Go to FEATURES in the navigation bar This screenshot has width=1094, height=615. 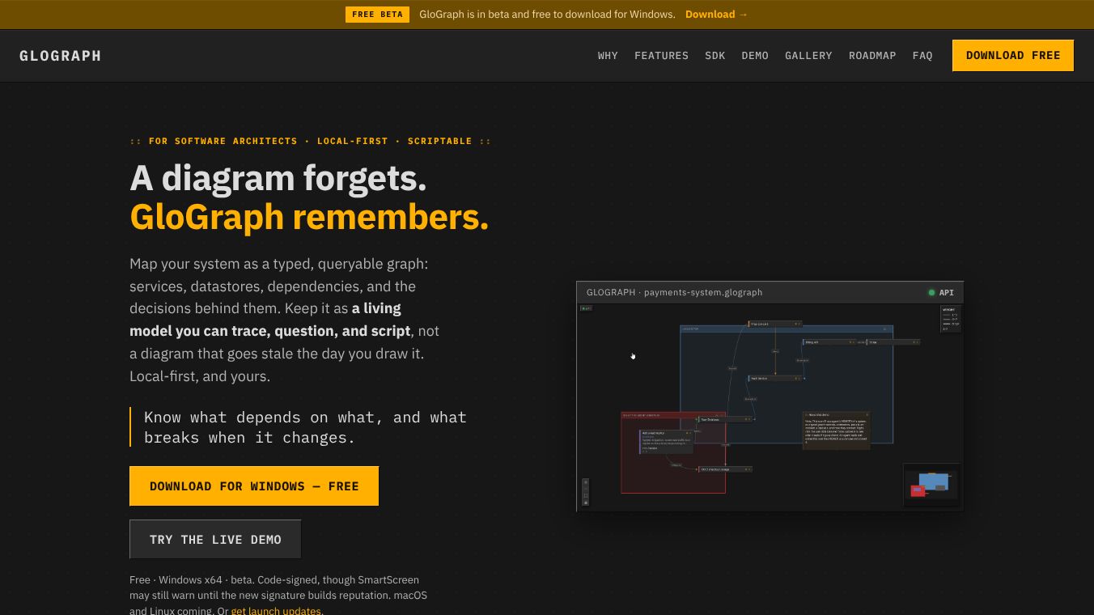tap(661, 56)
